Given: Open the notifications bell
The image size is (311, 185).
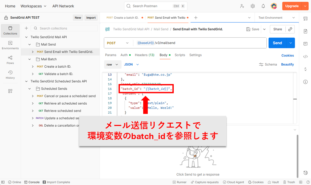Looking at the screenshot, I should [263, 6].
